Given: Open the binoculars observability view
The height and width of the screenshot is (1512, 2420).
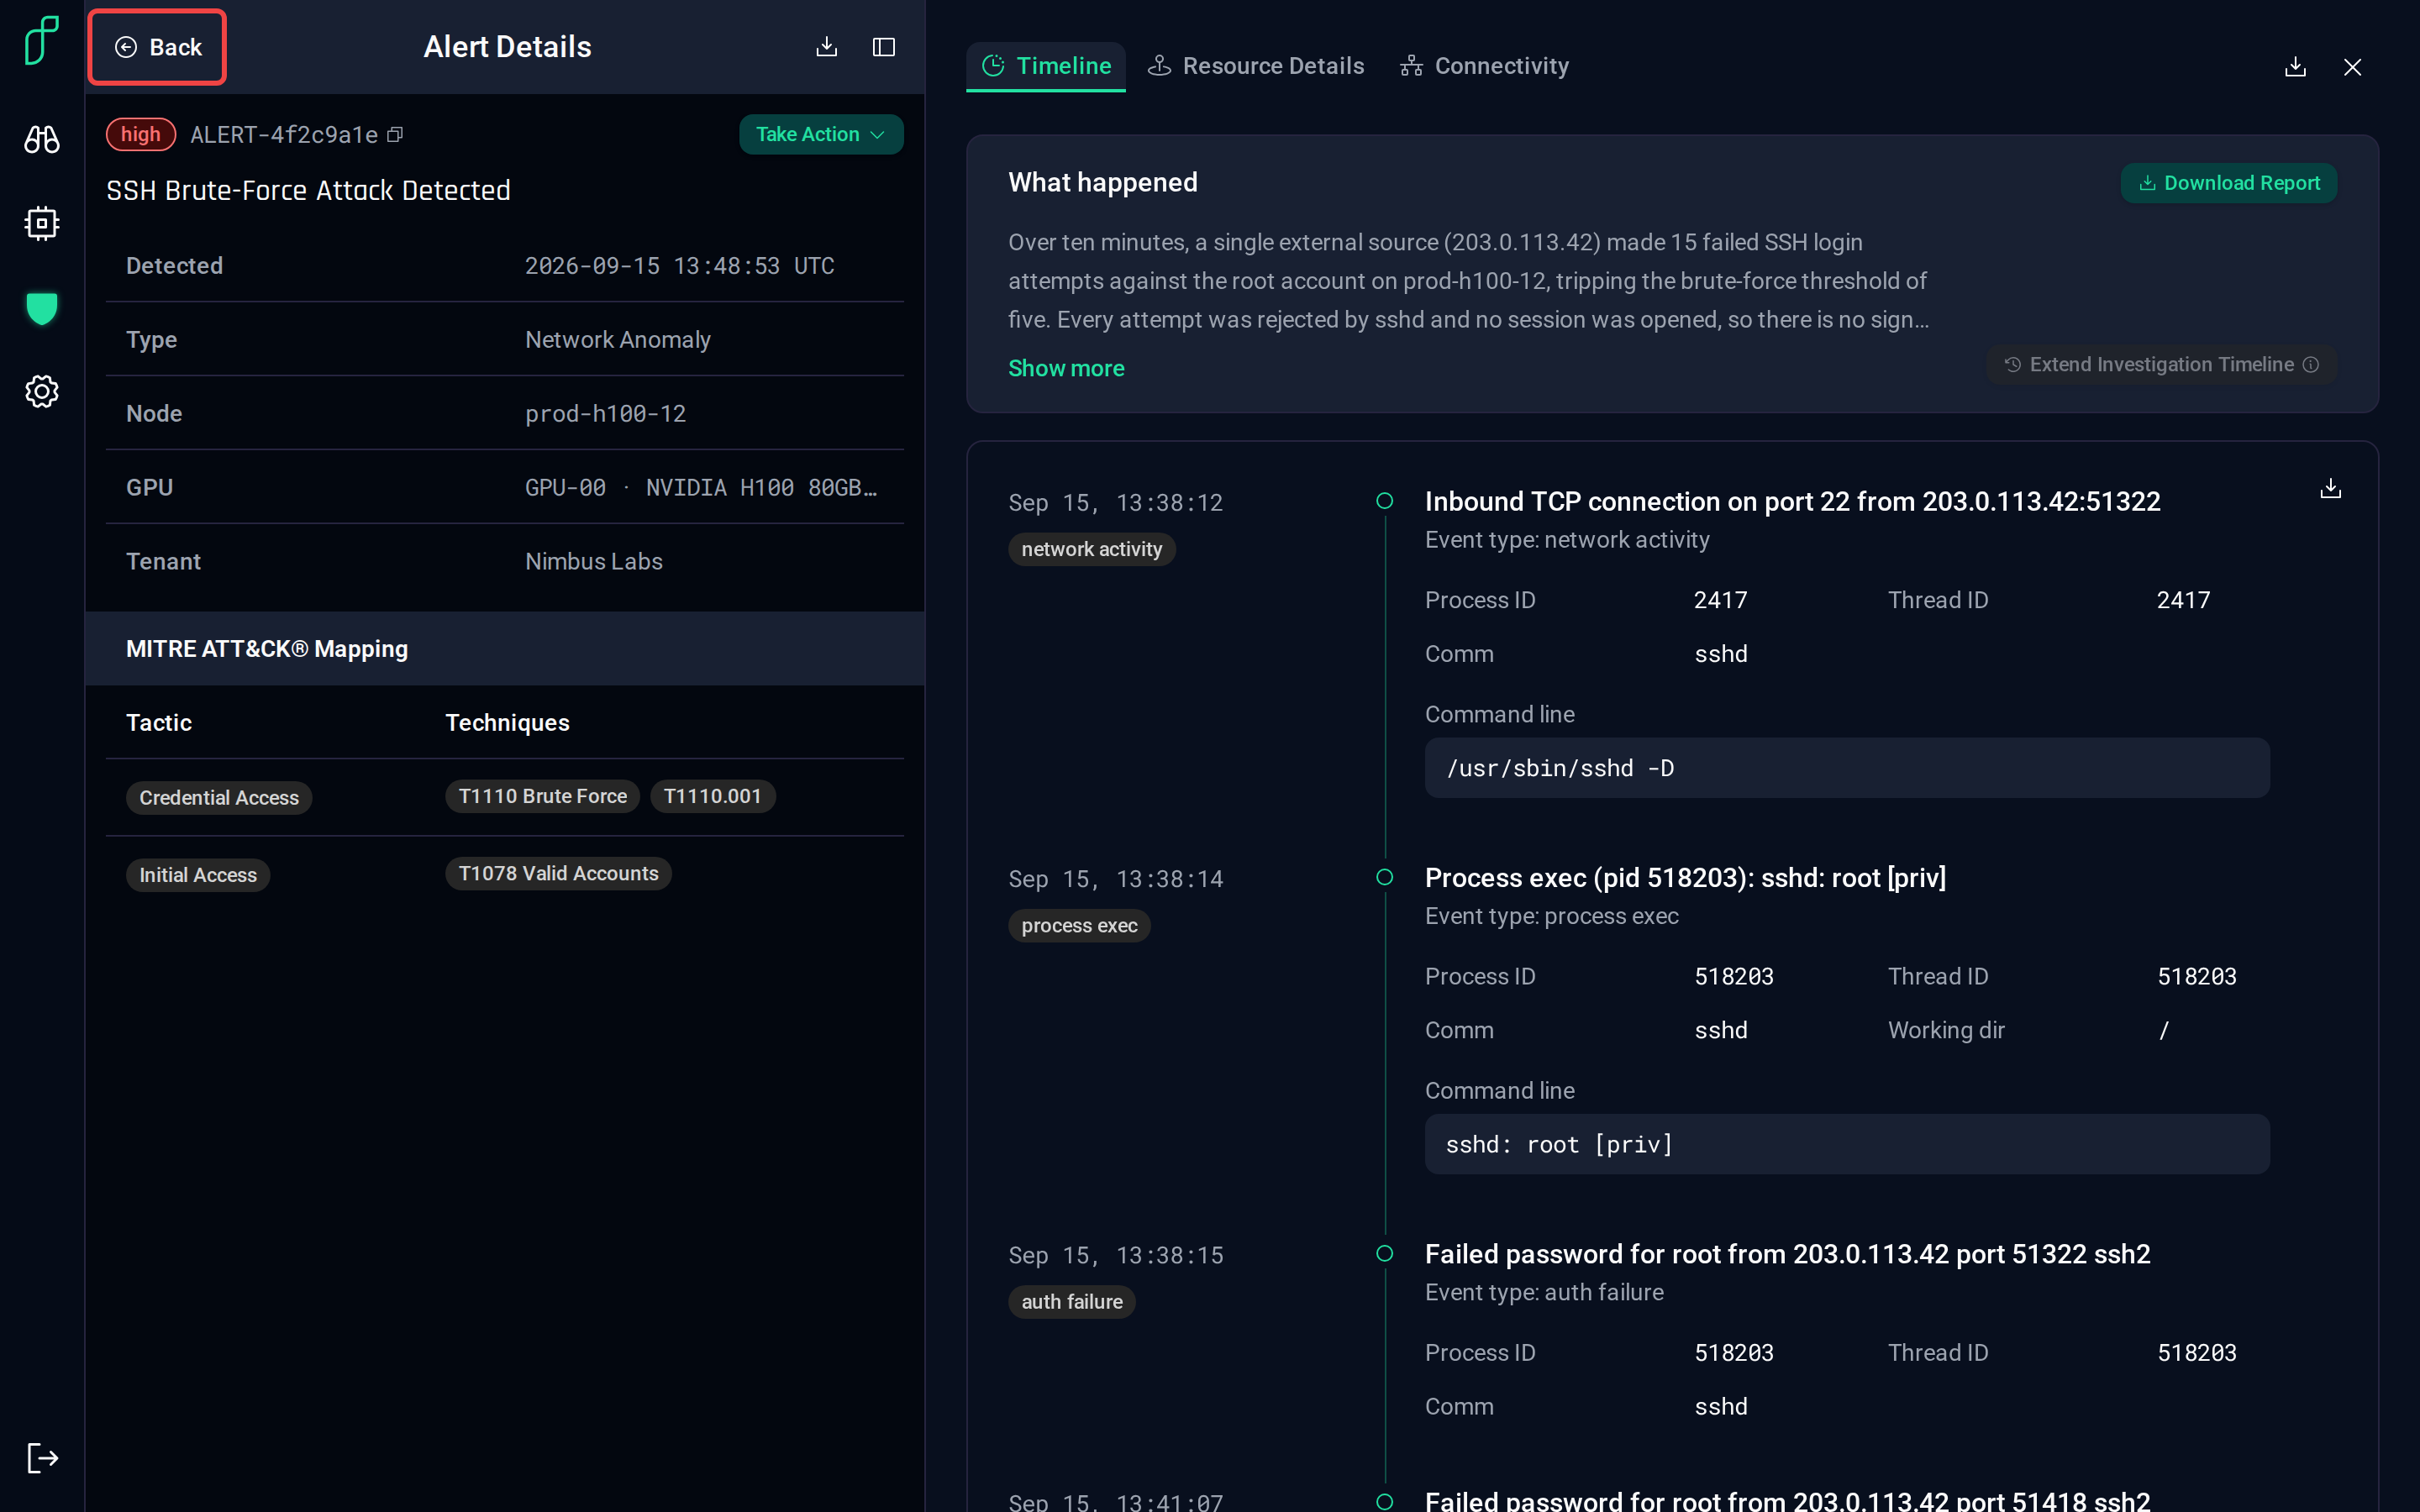Looking at the screenshot, I should 42,139.
